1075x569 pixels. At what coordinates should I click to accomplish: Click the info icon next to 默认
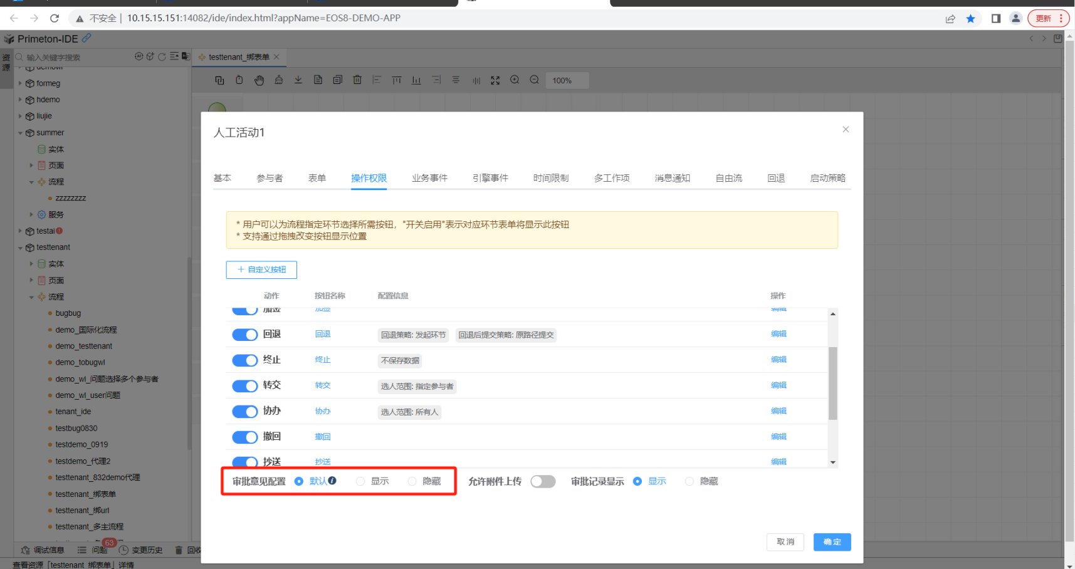point(332,481)
